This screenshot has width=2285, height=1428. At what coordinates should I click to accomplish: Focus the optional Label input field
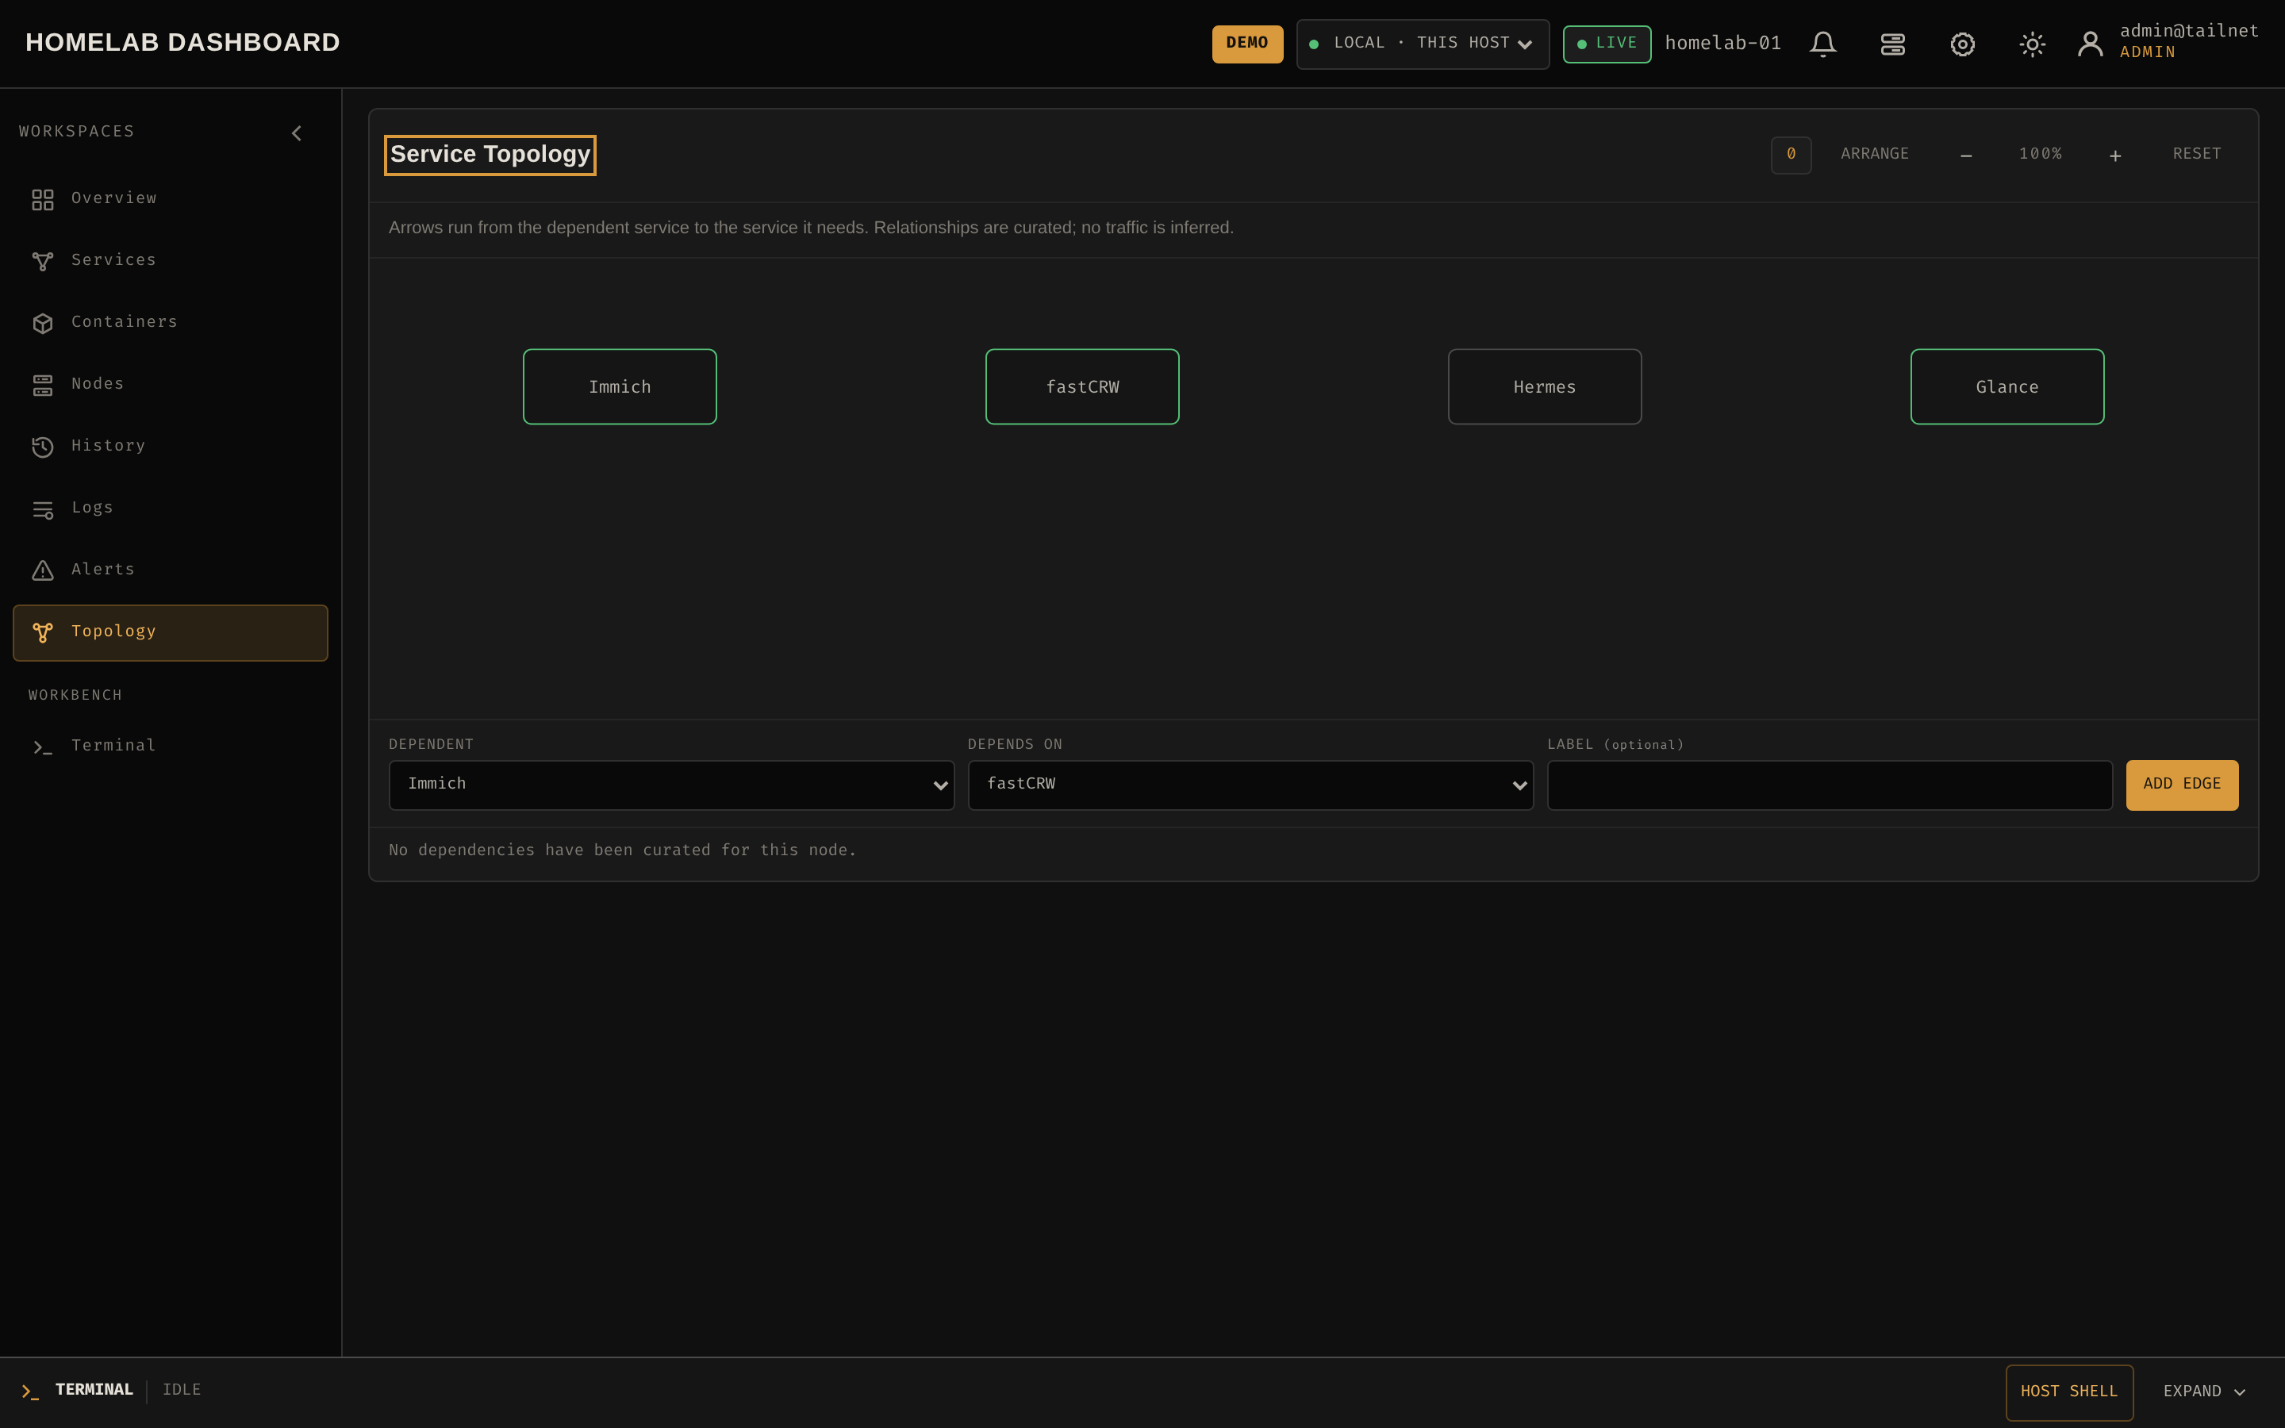[x=1830, y=785]
